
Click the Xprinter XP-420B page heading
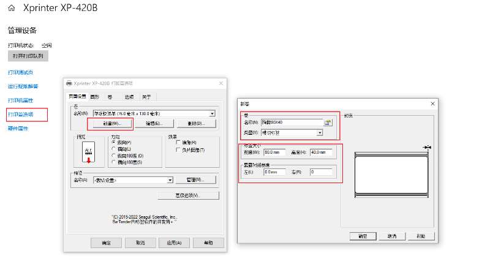(x=60, y=8)
